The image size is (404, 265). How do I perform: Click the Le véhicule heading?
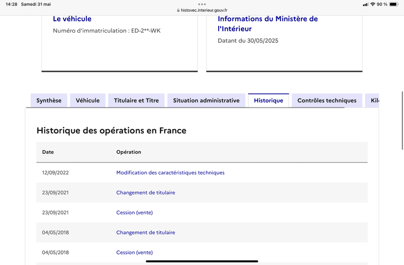tap(72, 19)
